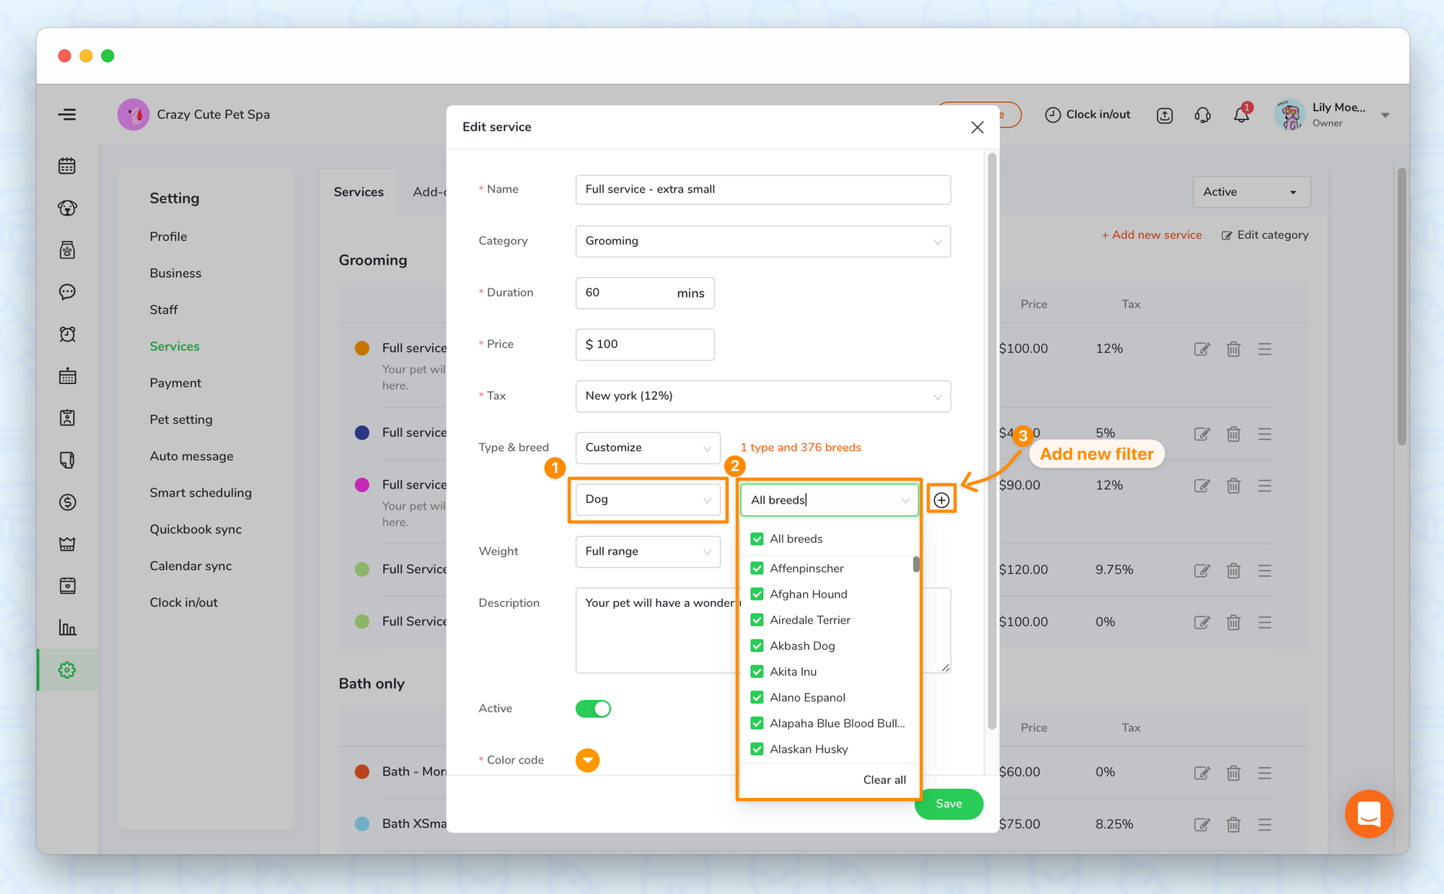Image resolution: width=1444 pixels, height=894 pixels.
Task: Click the headset support icon
Action: (1202, 115)
